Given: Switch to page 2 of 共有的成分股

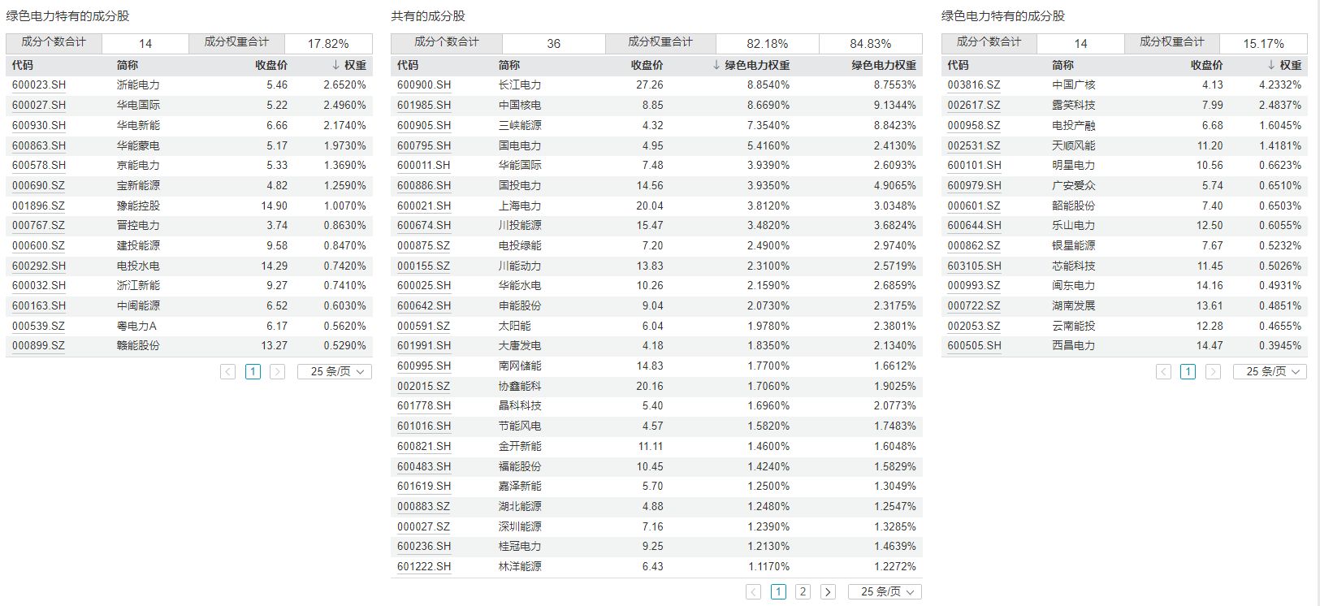Looking at the screenshot, I should coord(803,591).
